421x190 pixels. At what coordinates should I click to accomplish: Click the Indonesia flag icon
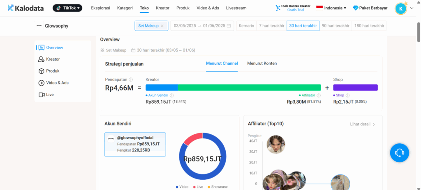(319, 7)
